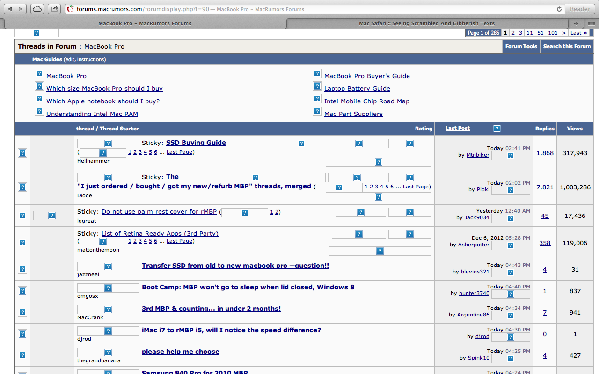
Task: Sort by Thread Starter column header
Action: [x=119, y=129]
